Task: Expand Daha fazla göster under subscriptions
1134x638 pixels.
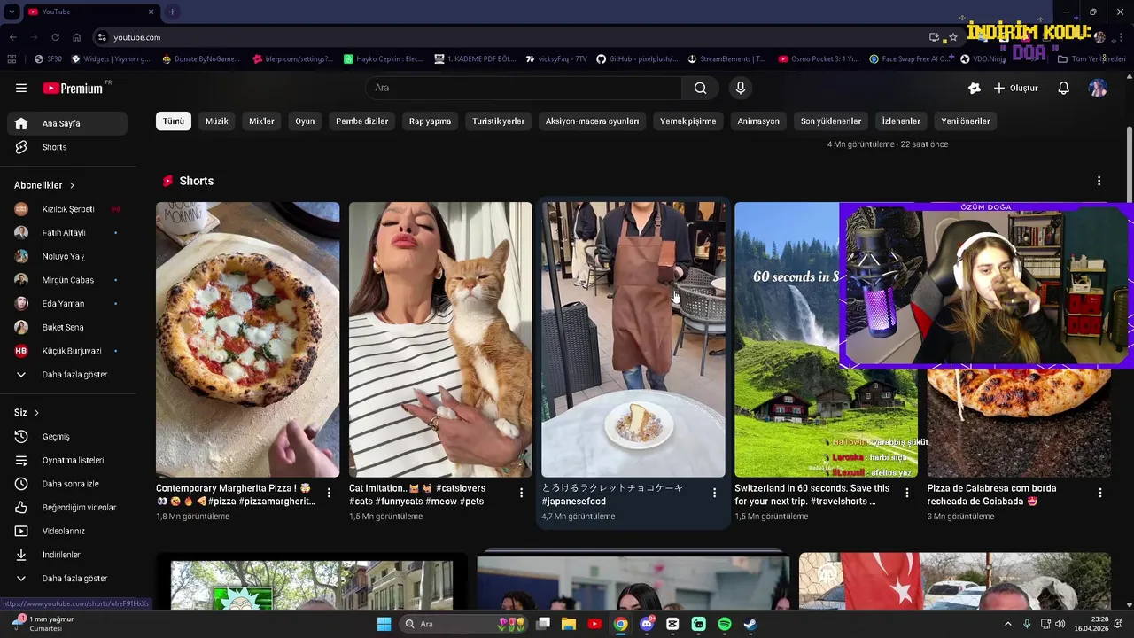Action: pos(67,374)
